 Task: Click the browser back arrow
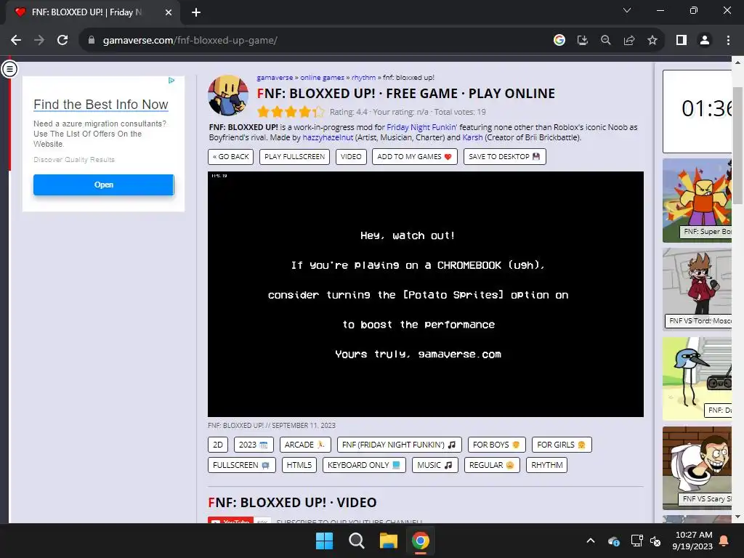(x=16, y=41)
